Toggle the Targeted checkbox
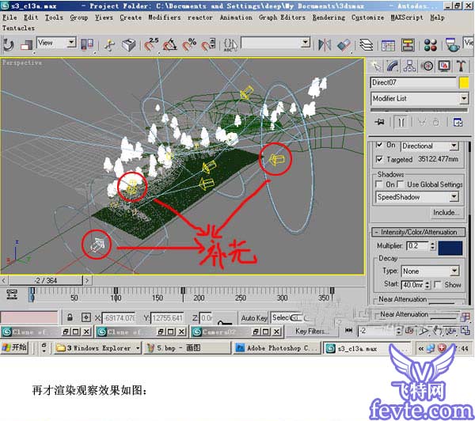 coord(379,159)
